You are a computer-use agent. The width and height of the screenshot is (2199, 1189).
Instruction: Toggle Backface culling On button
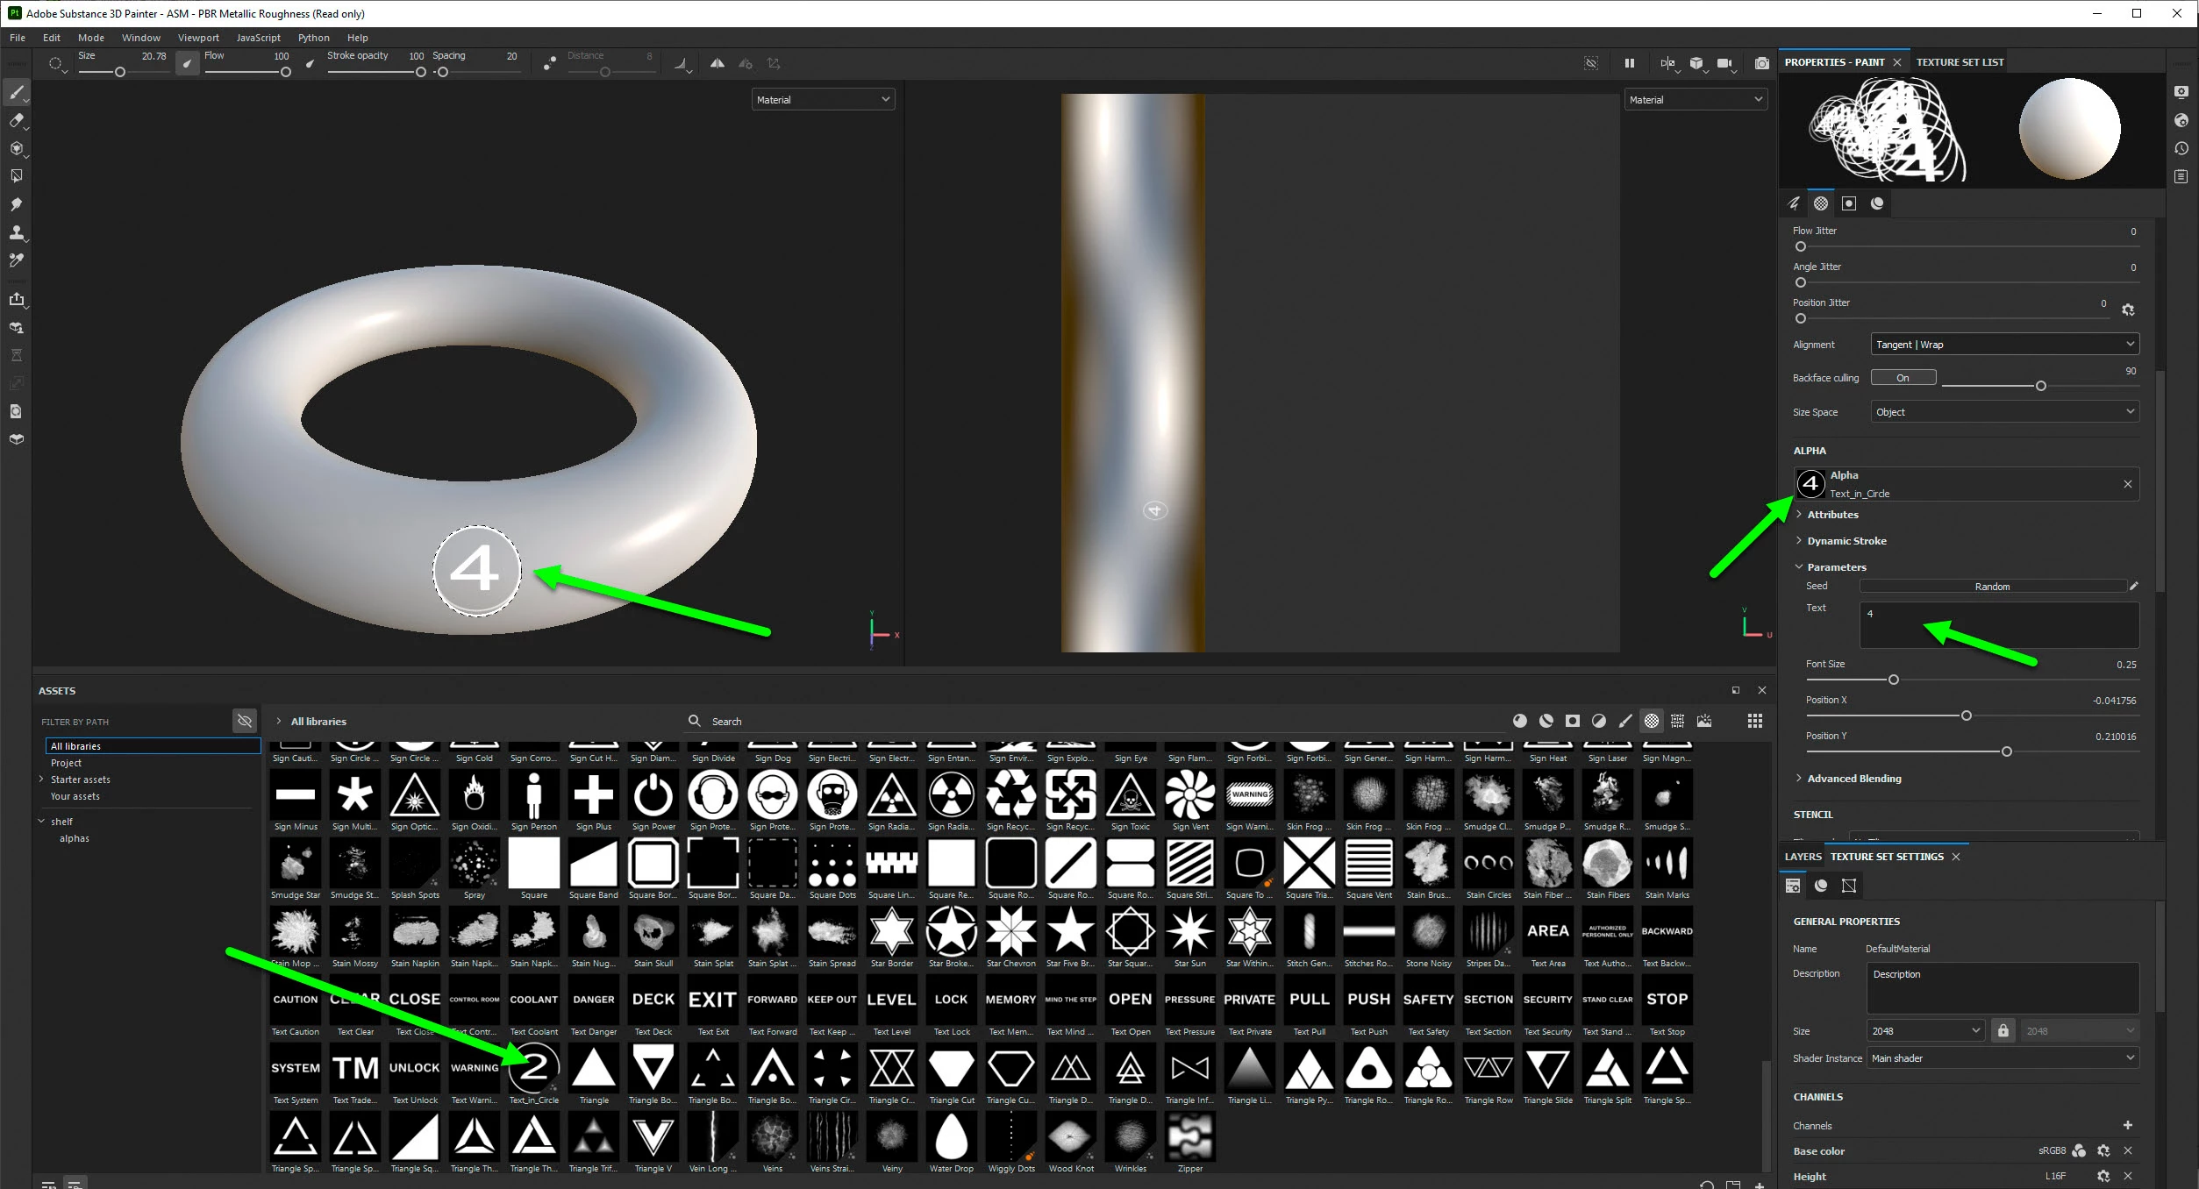(x=1903, y=378)
